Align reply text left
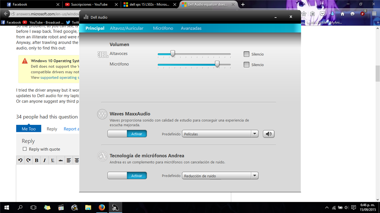Viewport: 380px width, 213px height. 69,160
